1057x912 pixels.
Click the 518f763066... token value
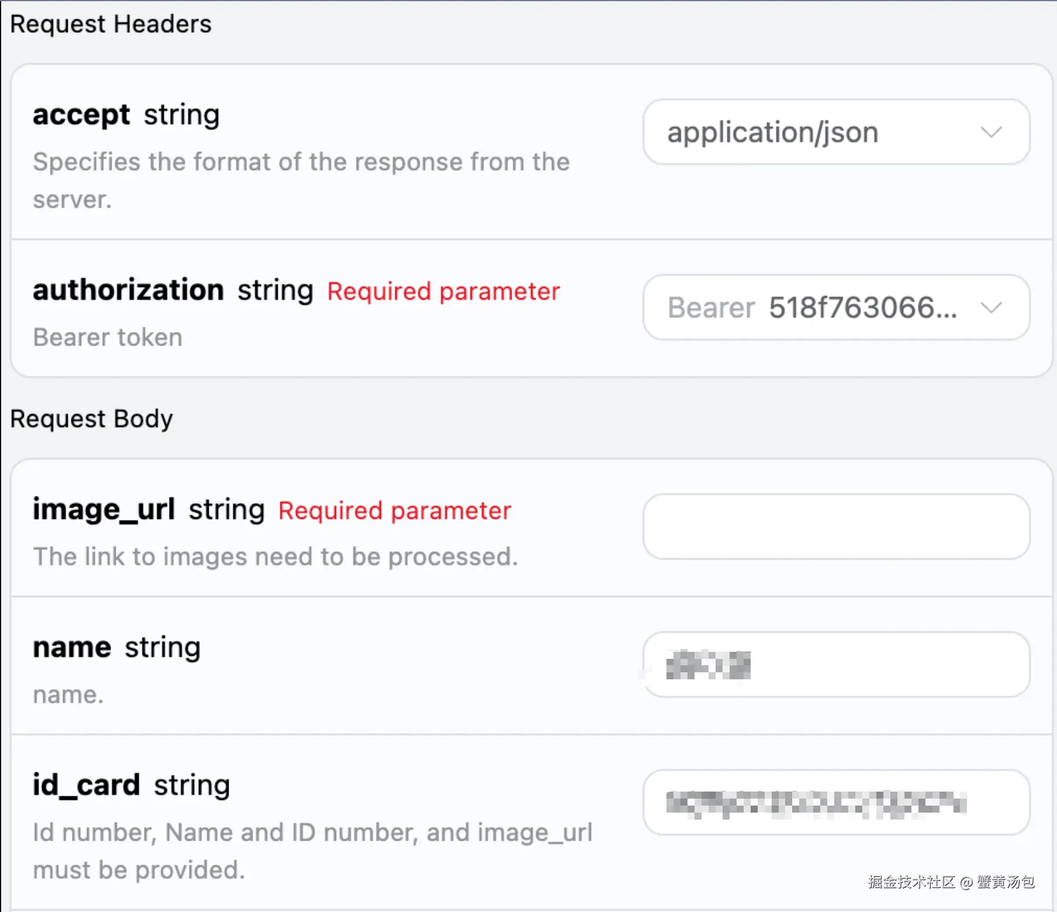(x=863, y=308)
